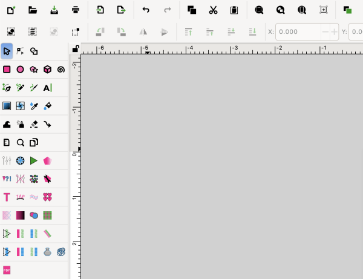
Task: Select the Dropper color picker tool
Action: click(x=34, y=106)
